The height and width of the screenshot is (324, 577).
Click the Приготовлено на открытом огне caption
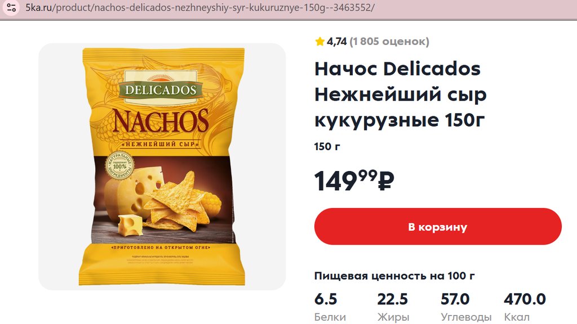(161, 247)
